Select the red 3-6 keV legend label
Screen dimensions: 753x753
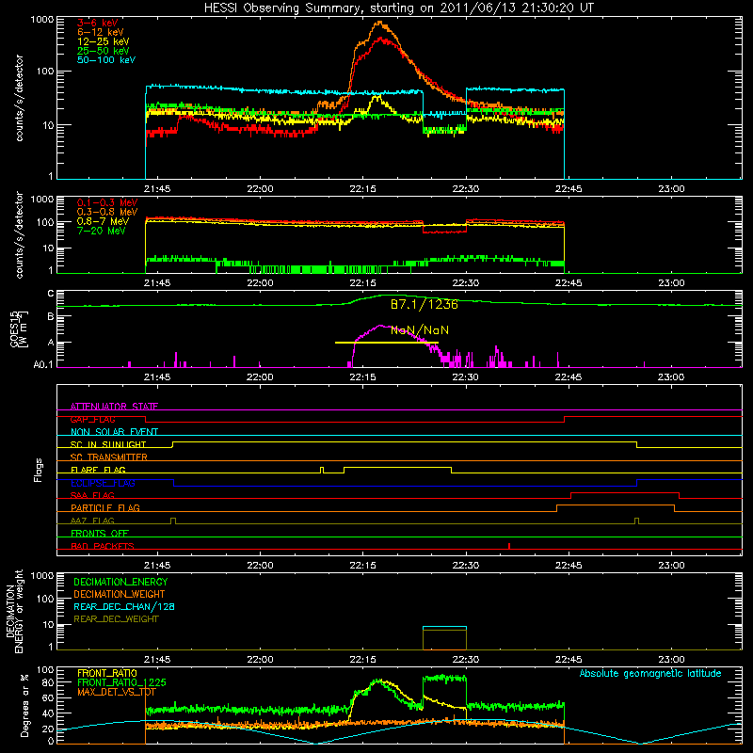(x=98, y=23)
